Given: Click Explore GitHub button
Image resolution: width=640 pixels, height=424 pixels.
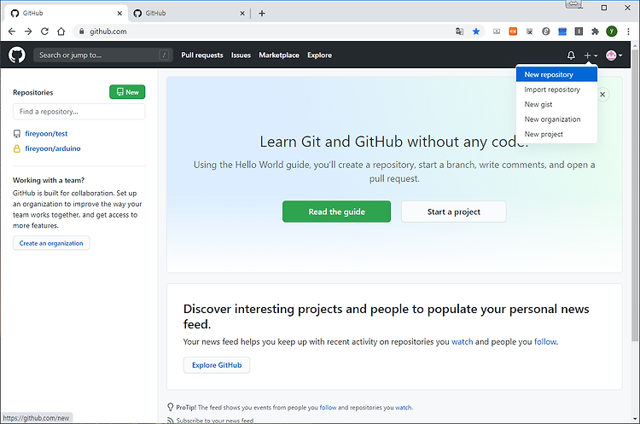Looking at the screenshot, I should [x=217, y=365].
